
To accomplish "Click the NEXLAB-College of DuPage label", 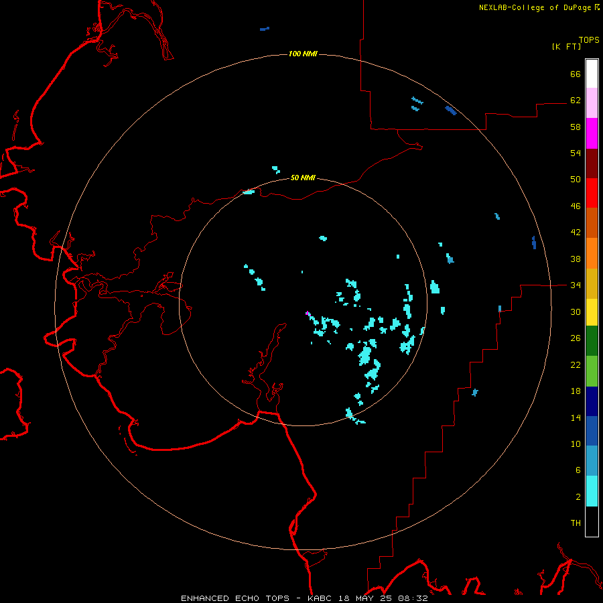I will 536,7.
